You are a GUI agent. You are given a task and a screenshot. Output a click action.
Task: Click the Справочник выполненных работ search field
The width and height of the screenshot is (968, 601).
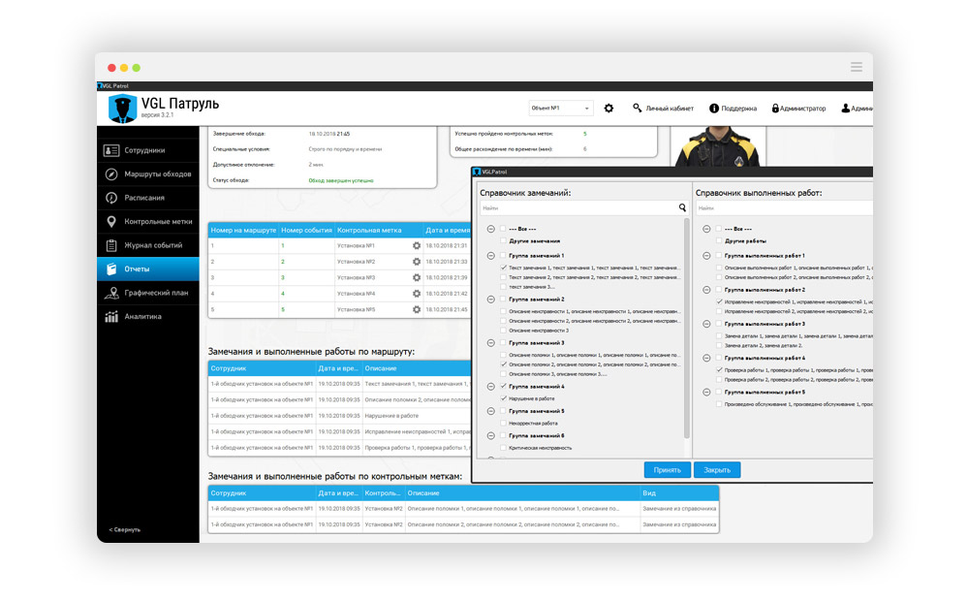tap(784, 208)
